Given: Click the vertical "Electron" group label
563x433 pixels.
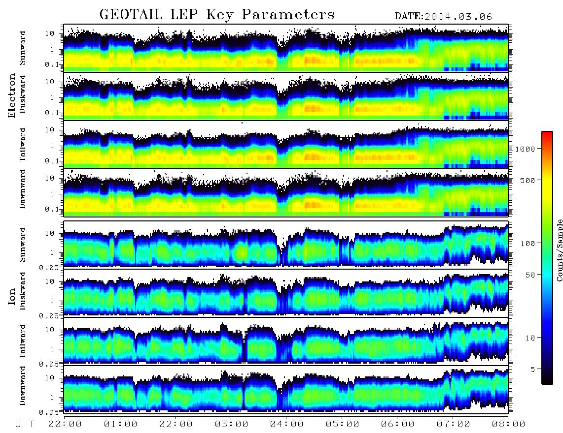Looking at the screenshot, I should (x=12, y=95).
